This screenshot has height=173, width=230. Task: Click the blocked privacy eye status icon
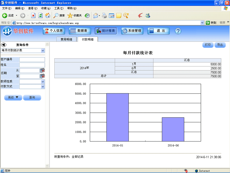[x=186, y=171]
